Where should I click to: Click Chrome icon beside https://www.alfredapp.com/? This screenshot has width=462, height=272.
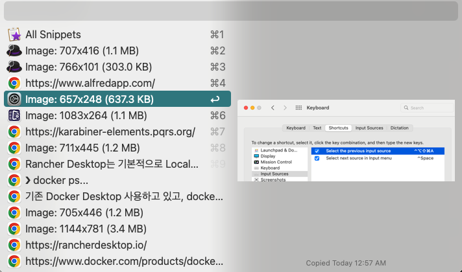(14, 83)
